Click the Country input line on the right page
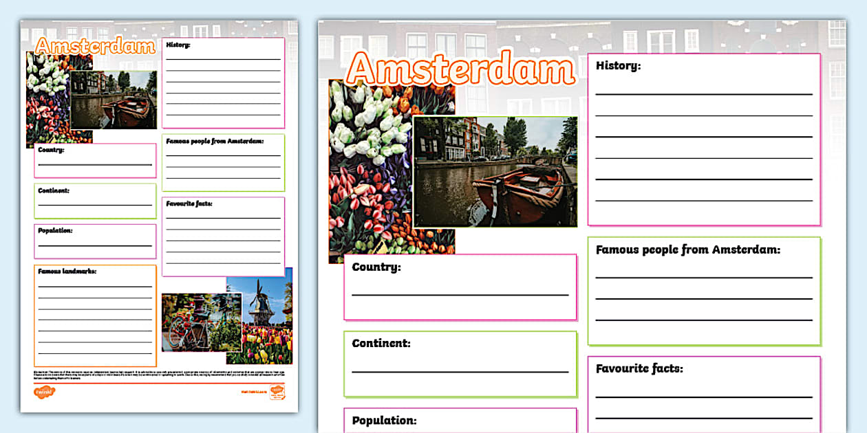The height and width of the screenshot is (433, 867). click(460, 296)
